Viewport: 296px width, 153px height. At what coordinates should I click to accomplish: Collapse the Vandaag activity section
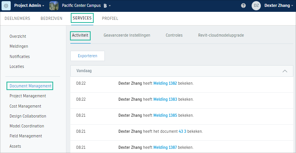[285, 71]
